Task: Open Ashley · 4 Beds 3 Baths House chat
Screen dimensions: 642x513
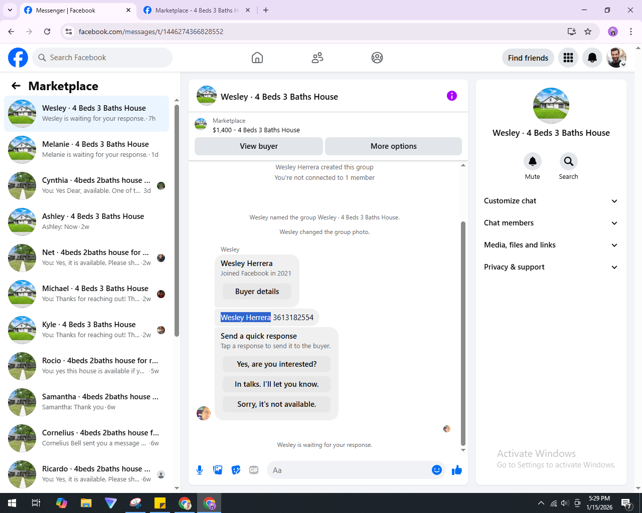Action: (x=87, y=222)
